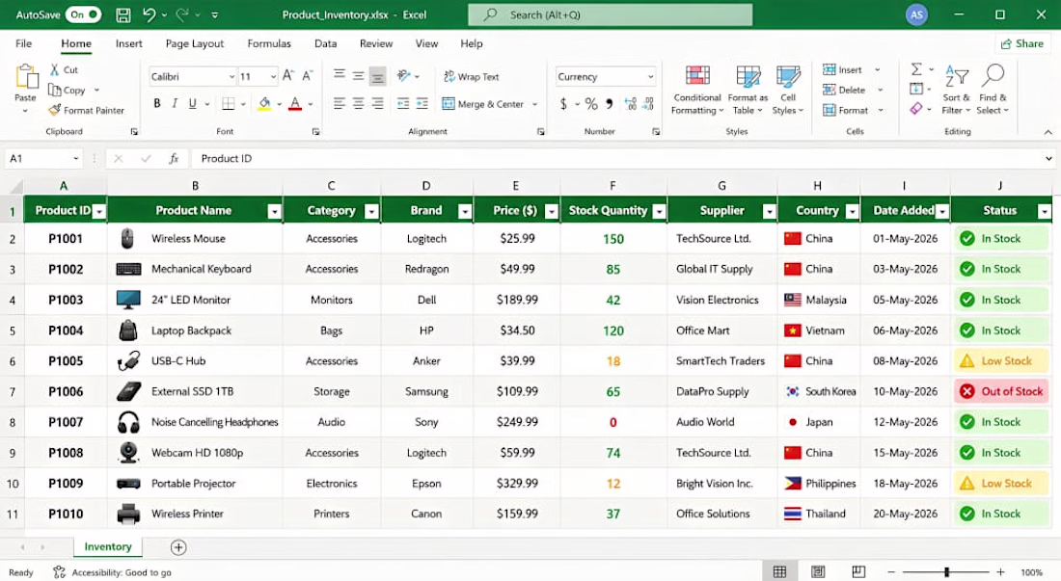The height and width of the screenshot is (581, 1061).
Task: Toggle Wrap Text
Action: (472, 77)
